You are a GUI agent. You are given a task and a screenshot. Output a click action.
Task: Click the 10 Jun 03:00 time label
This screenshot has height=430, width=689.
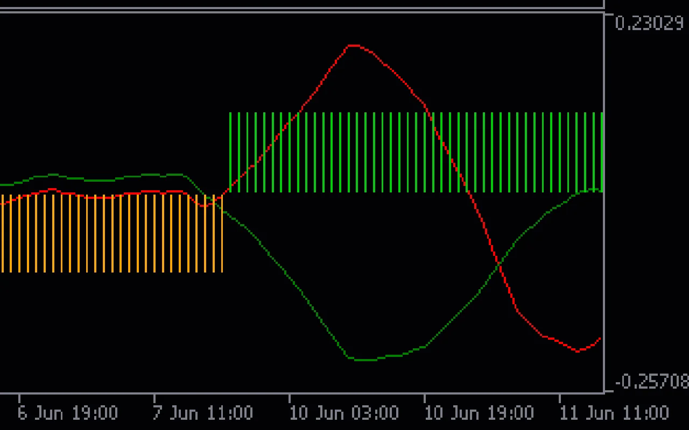point(344,413)
